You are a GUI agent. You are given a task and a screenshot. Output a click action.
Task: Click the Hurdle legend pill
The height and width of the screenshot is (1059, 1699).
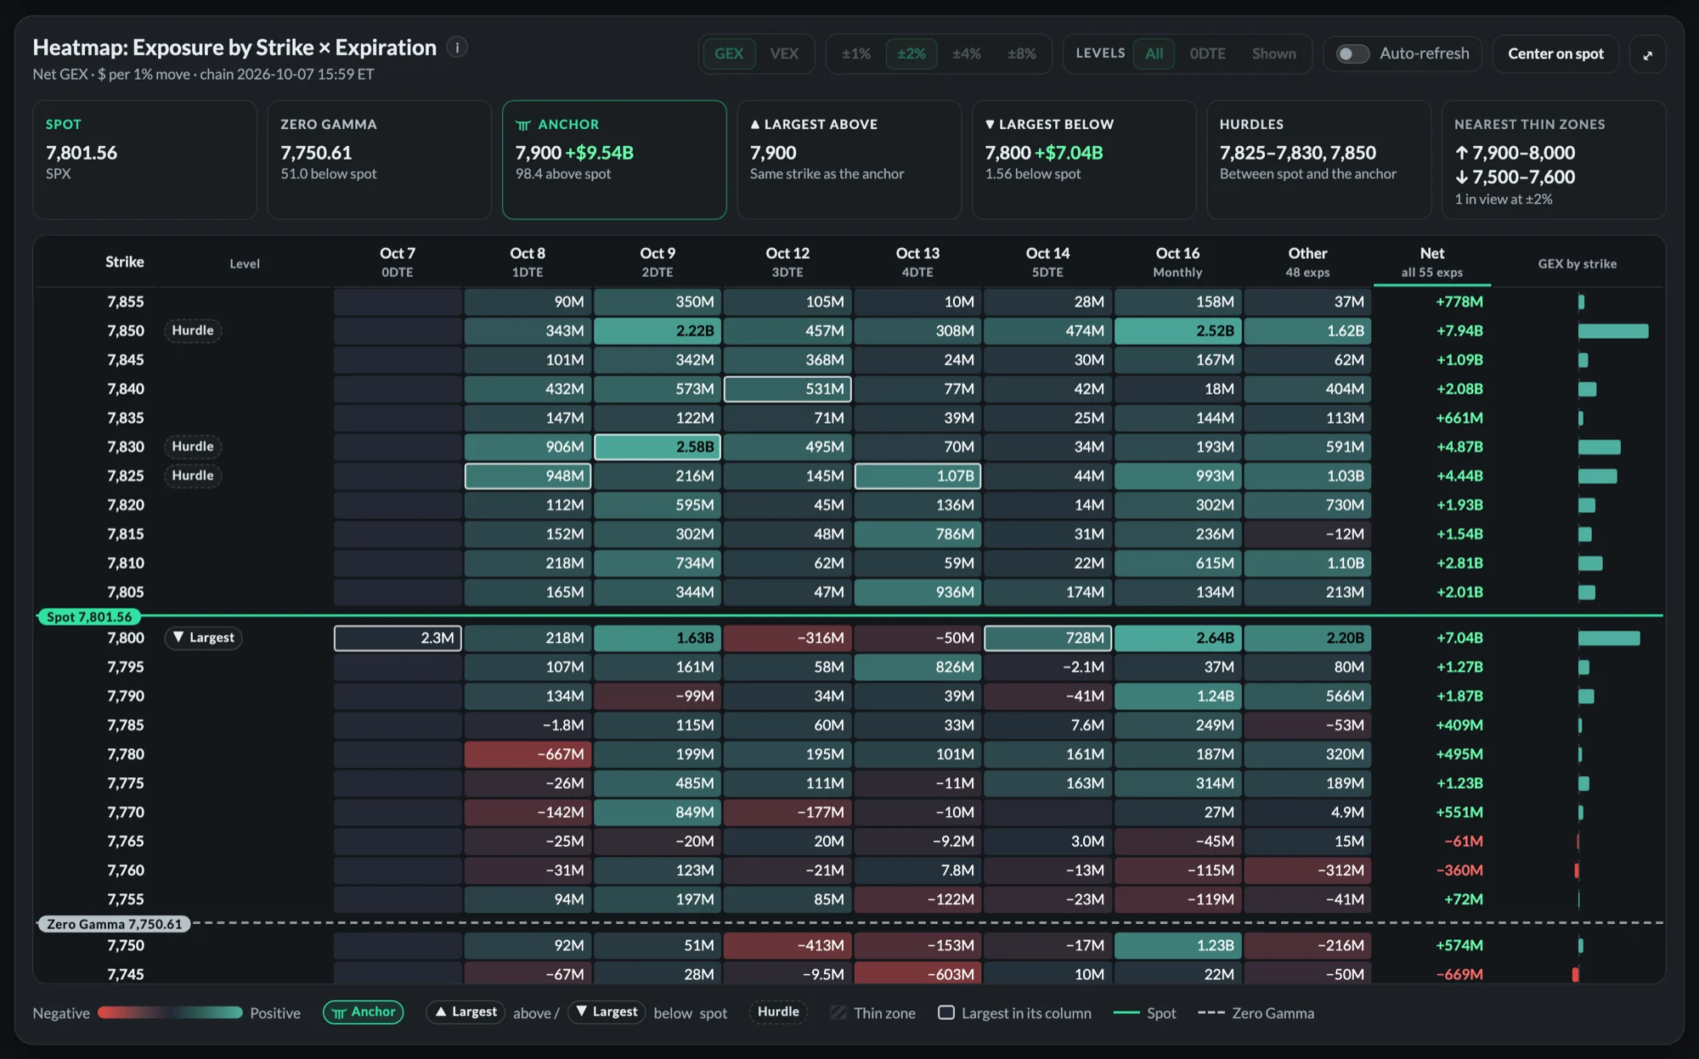tap(778, 1012)
